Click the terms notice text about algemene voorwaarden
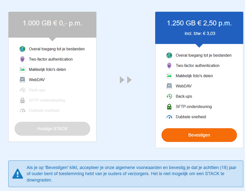Image resolution: width=245 pixels, height=191 pixels. coord(132,174)
